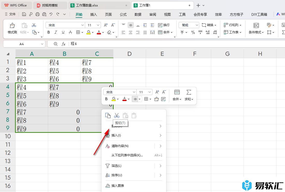This screenshot has height=192, width=285.
Task: Open the ribbon font name dropdown (宋体)
Action: (x=83, y=25)
